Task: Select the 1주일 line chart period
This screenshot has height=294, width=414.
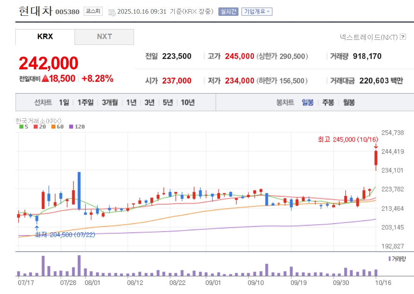Action: tap(86, 102)
